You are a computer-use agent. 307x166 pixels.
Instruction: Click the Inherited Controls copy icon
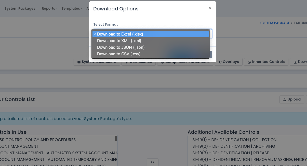tap(250, 62)
